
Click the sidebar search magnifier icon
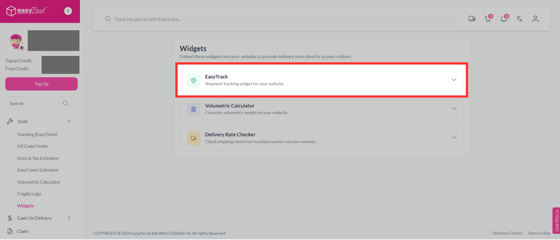tap(65, 103)
